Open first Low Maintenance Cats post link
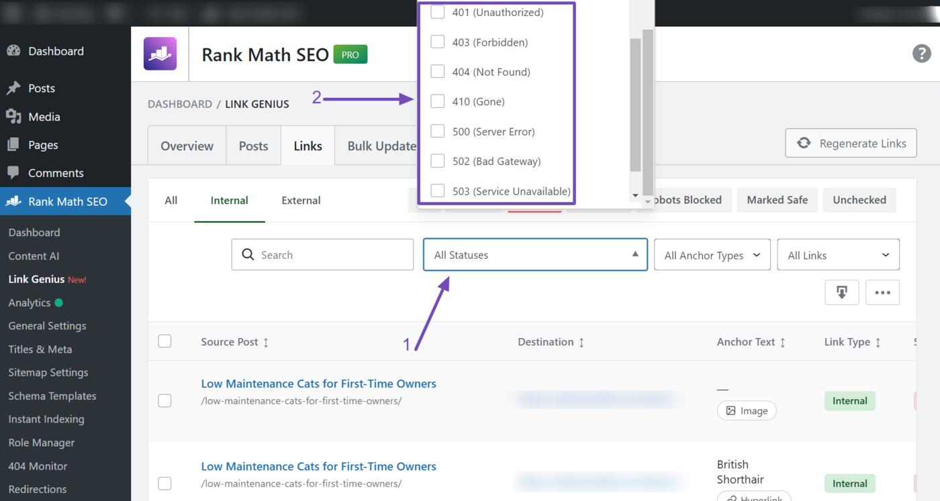Viewport: 940px width, 501px height. tap(318, 384)
